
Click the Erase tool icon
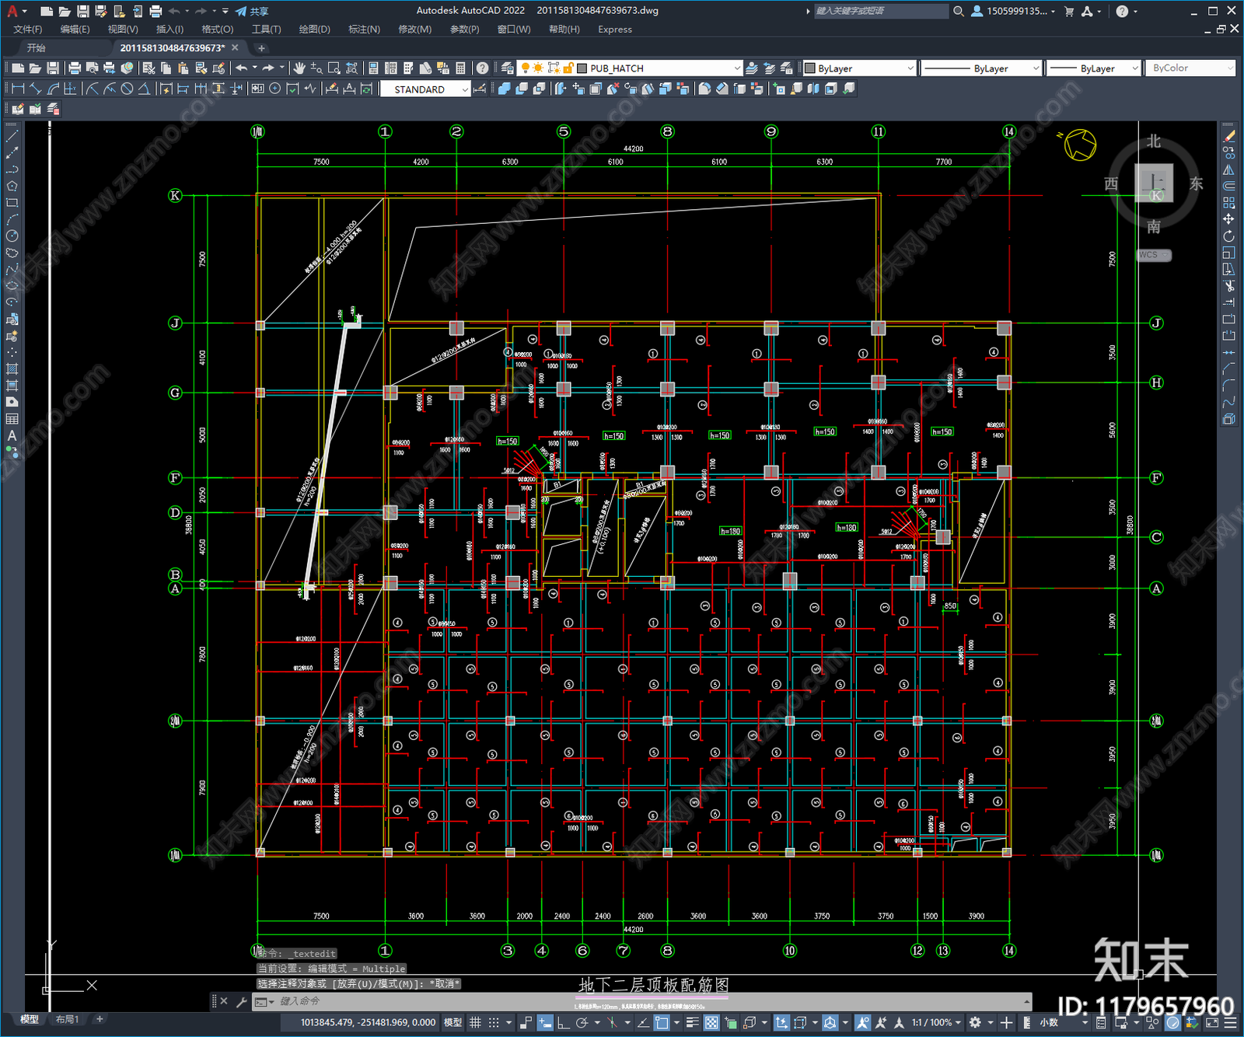pos(1229,135)
